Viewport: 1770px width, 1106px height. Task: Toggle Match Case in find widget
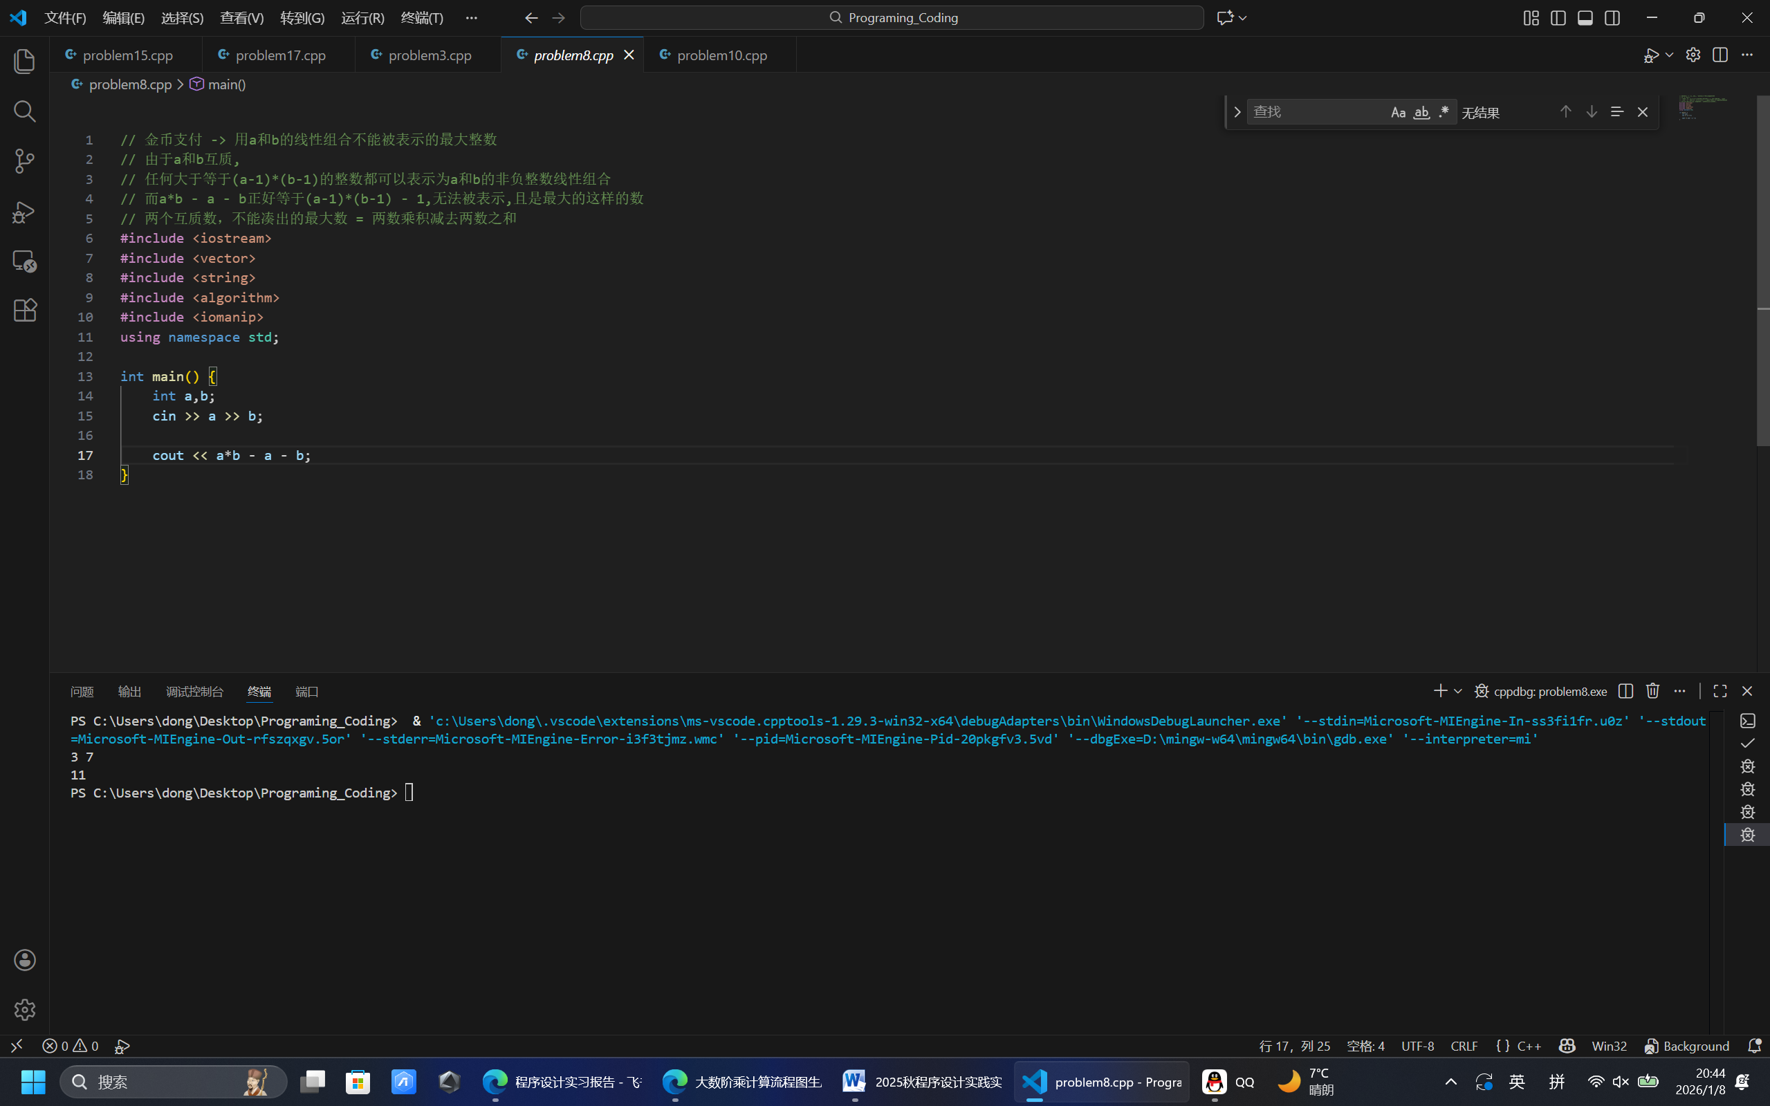click(1398, 112)
